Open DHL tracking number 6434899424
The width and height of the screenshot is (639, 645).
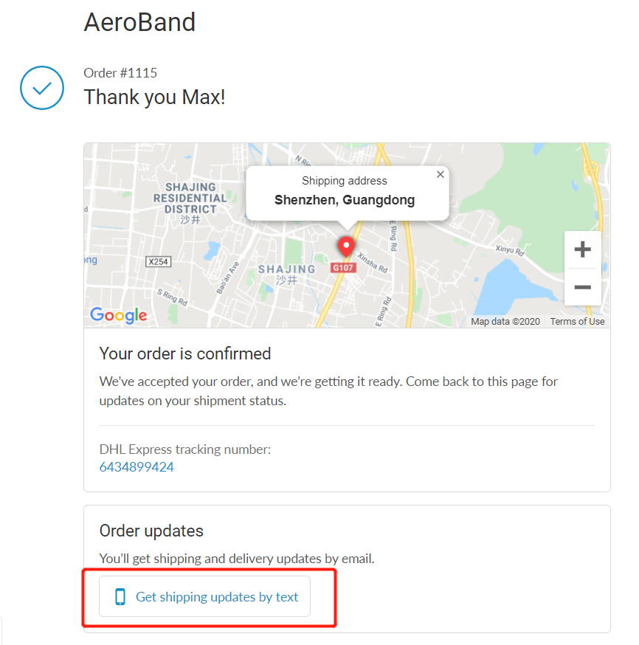click(x=137, y=467)
